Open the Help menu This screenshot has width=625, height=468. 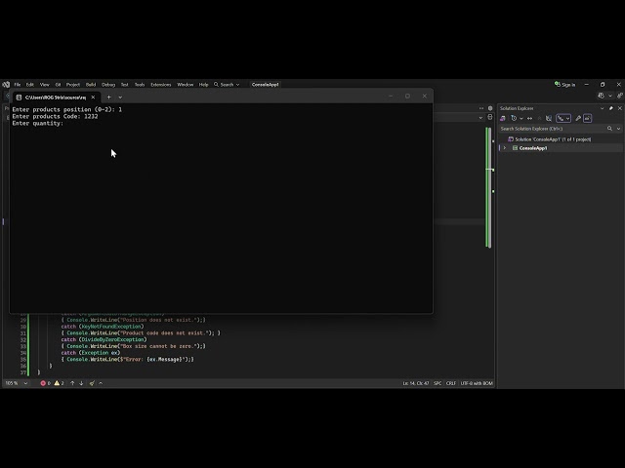(x=203, y=85)
